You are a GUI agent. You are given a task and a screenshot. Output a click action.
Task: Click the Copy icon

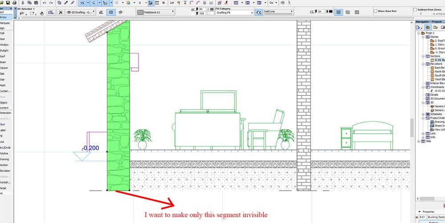[29, 3]
